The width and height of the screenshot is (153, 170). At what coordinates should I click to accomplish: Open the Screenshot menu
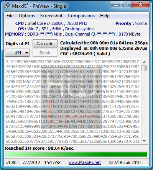pyautogui.click(x=51, y=16)
